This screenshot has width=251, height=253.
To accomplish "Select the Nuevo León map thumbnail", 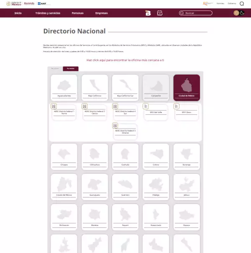I will click(x=156, y=216).
